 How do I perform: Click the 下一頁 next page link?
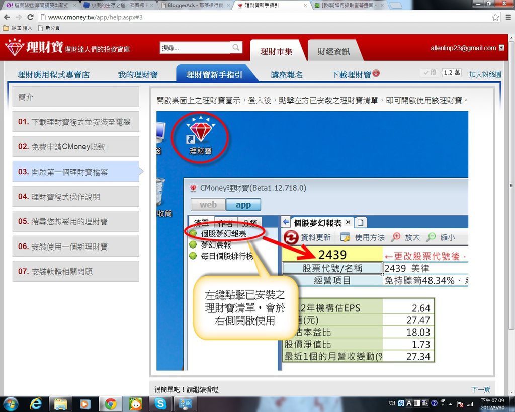point(481,390)
